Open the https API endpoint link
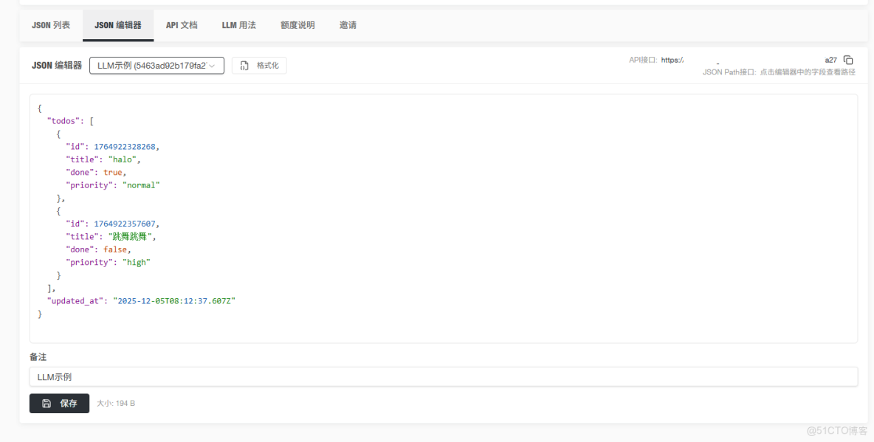This screenshot has height=442, width=874. [672, 60]
